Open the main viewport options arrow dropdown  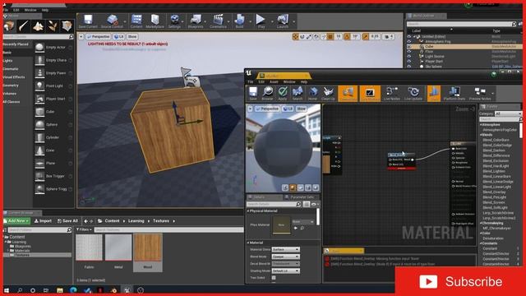point(81,36)
